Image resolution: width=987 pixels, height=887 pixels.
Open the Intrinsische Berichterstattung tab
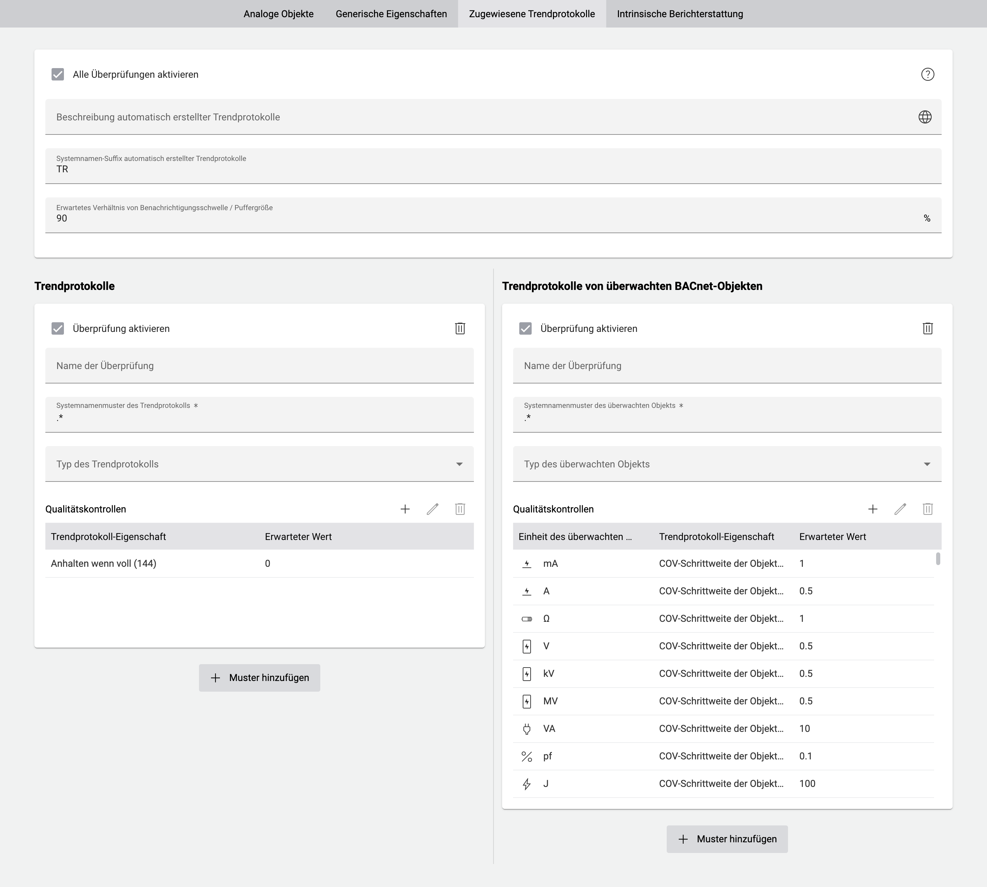[679, 14]
